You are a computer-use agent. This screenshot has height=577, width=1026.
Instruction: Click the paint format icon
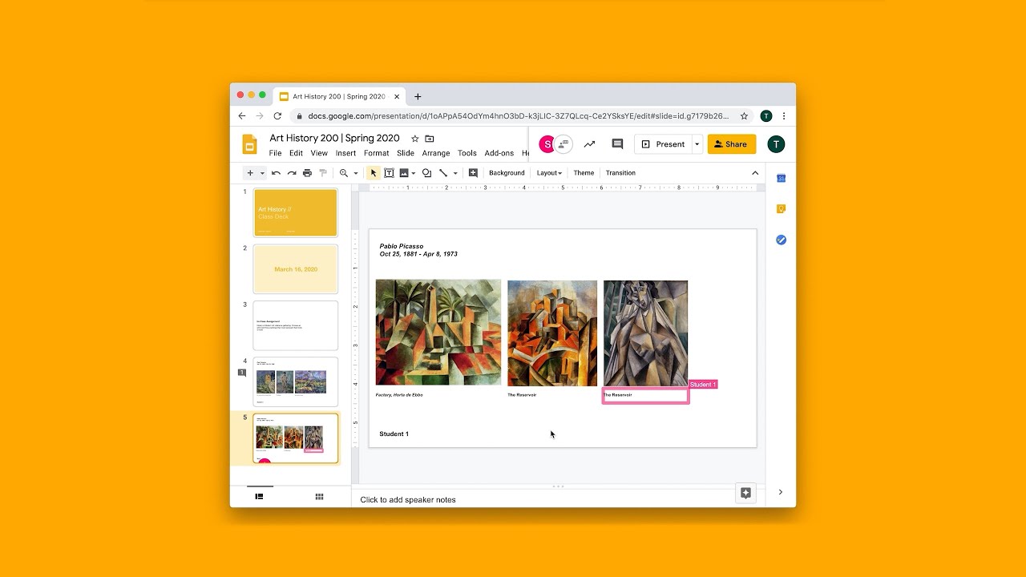[323, 173]
